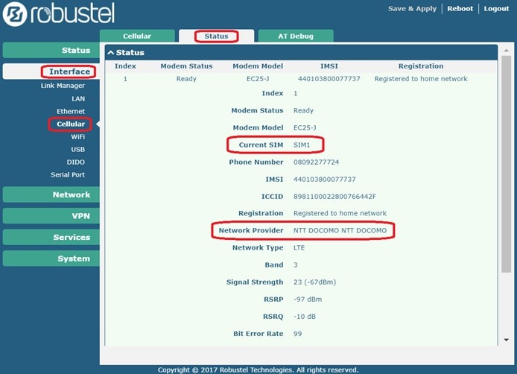The image size is (517, 374).
Task: Select Serial Port in sidebar
Action: [x=68, y=175]
